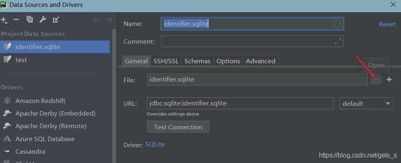This screenshot has width=401, height=163.
Task: Click the make global import arrow icon
Action: pyautogui.click(x=56, y=19)
